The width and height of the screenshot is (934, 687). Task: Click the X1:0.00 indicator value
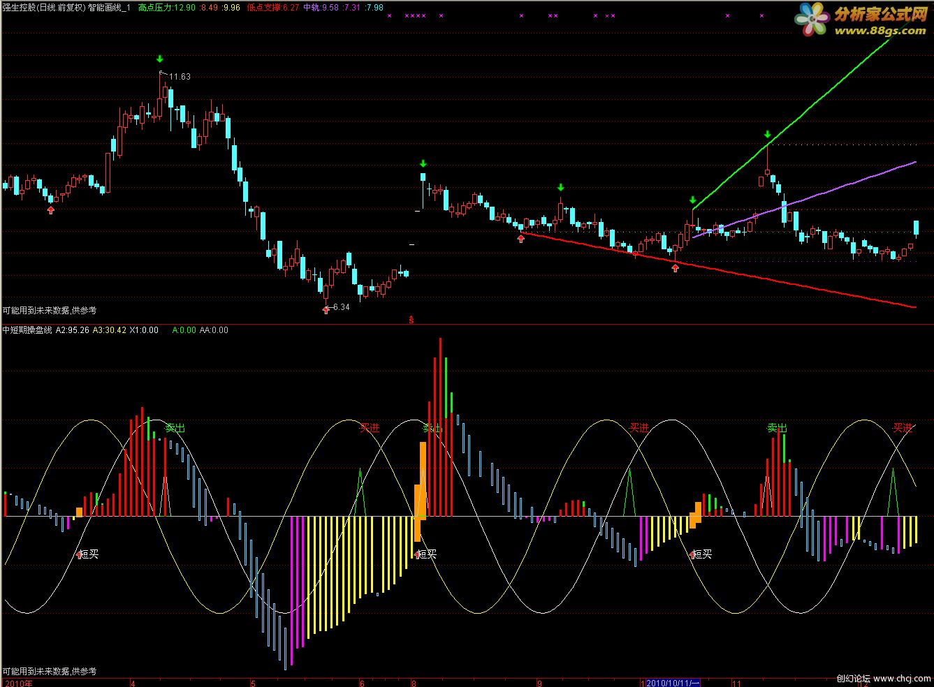(x=145, y=330)
